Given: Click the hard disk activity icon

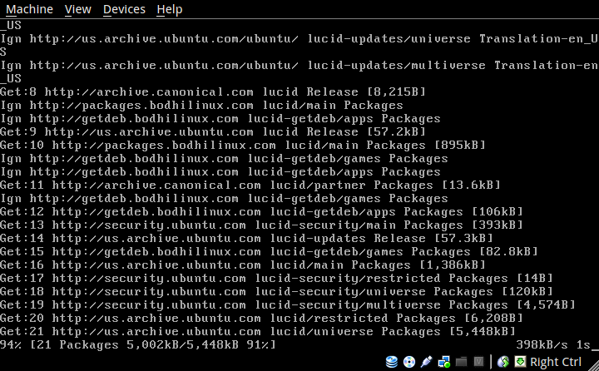Looking at the screenshot, I should 392,362.
